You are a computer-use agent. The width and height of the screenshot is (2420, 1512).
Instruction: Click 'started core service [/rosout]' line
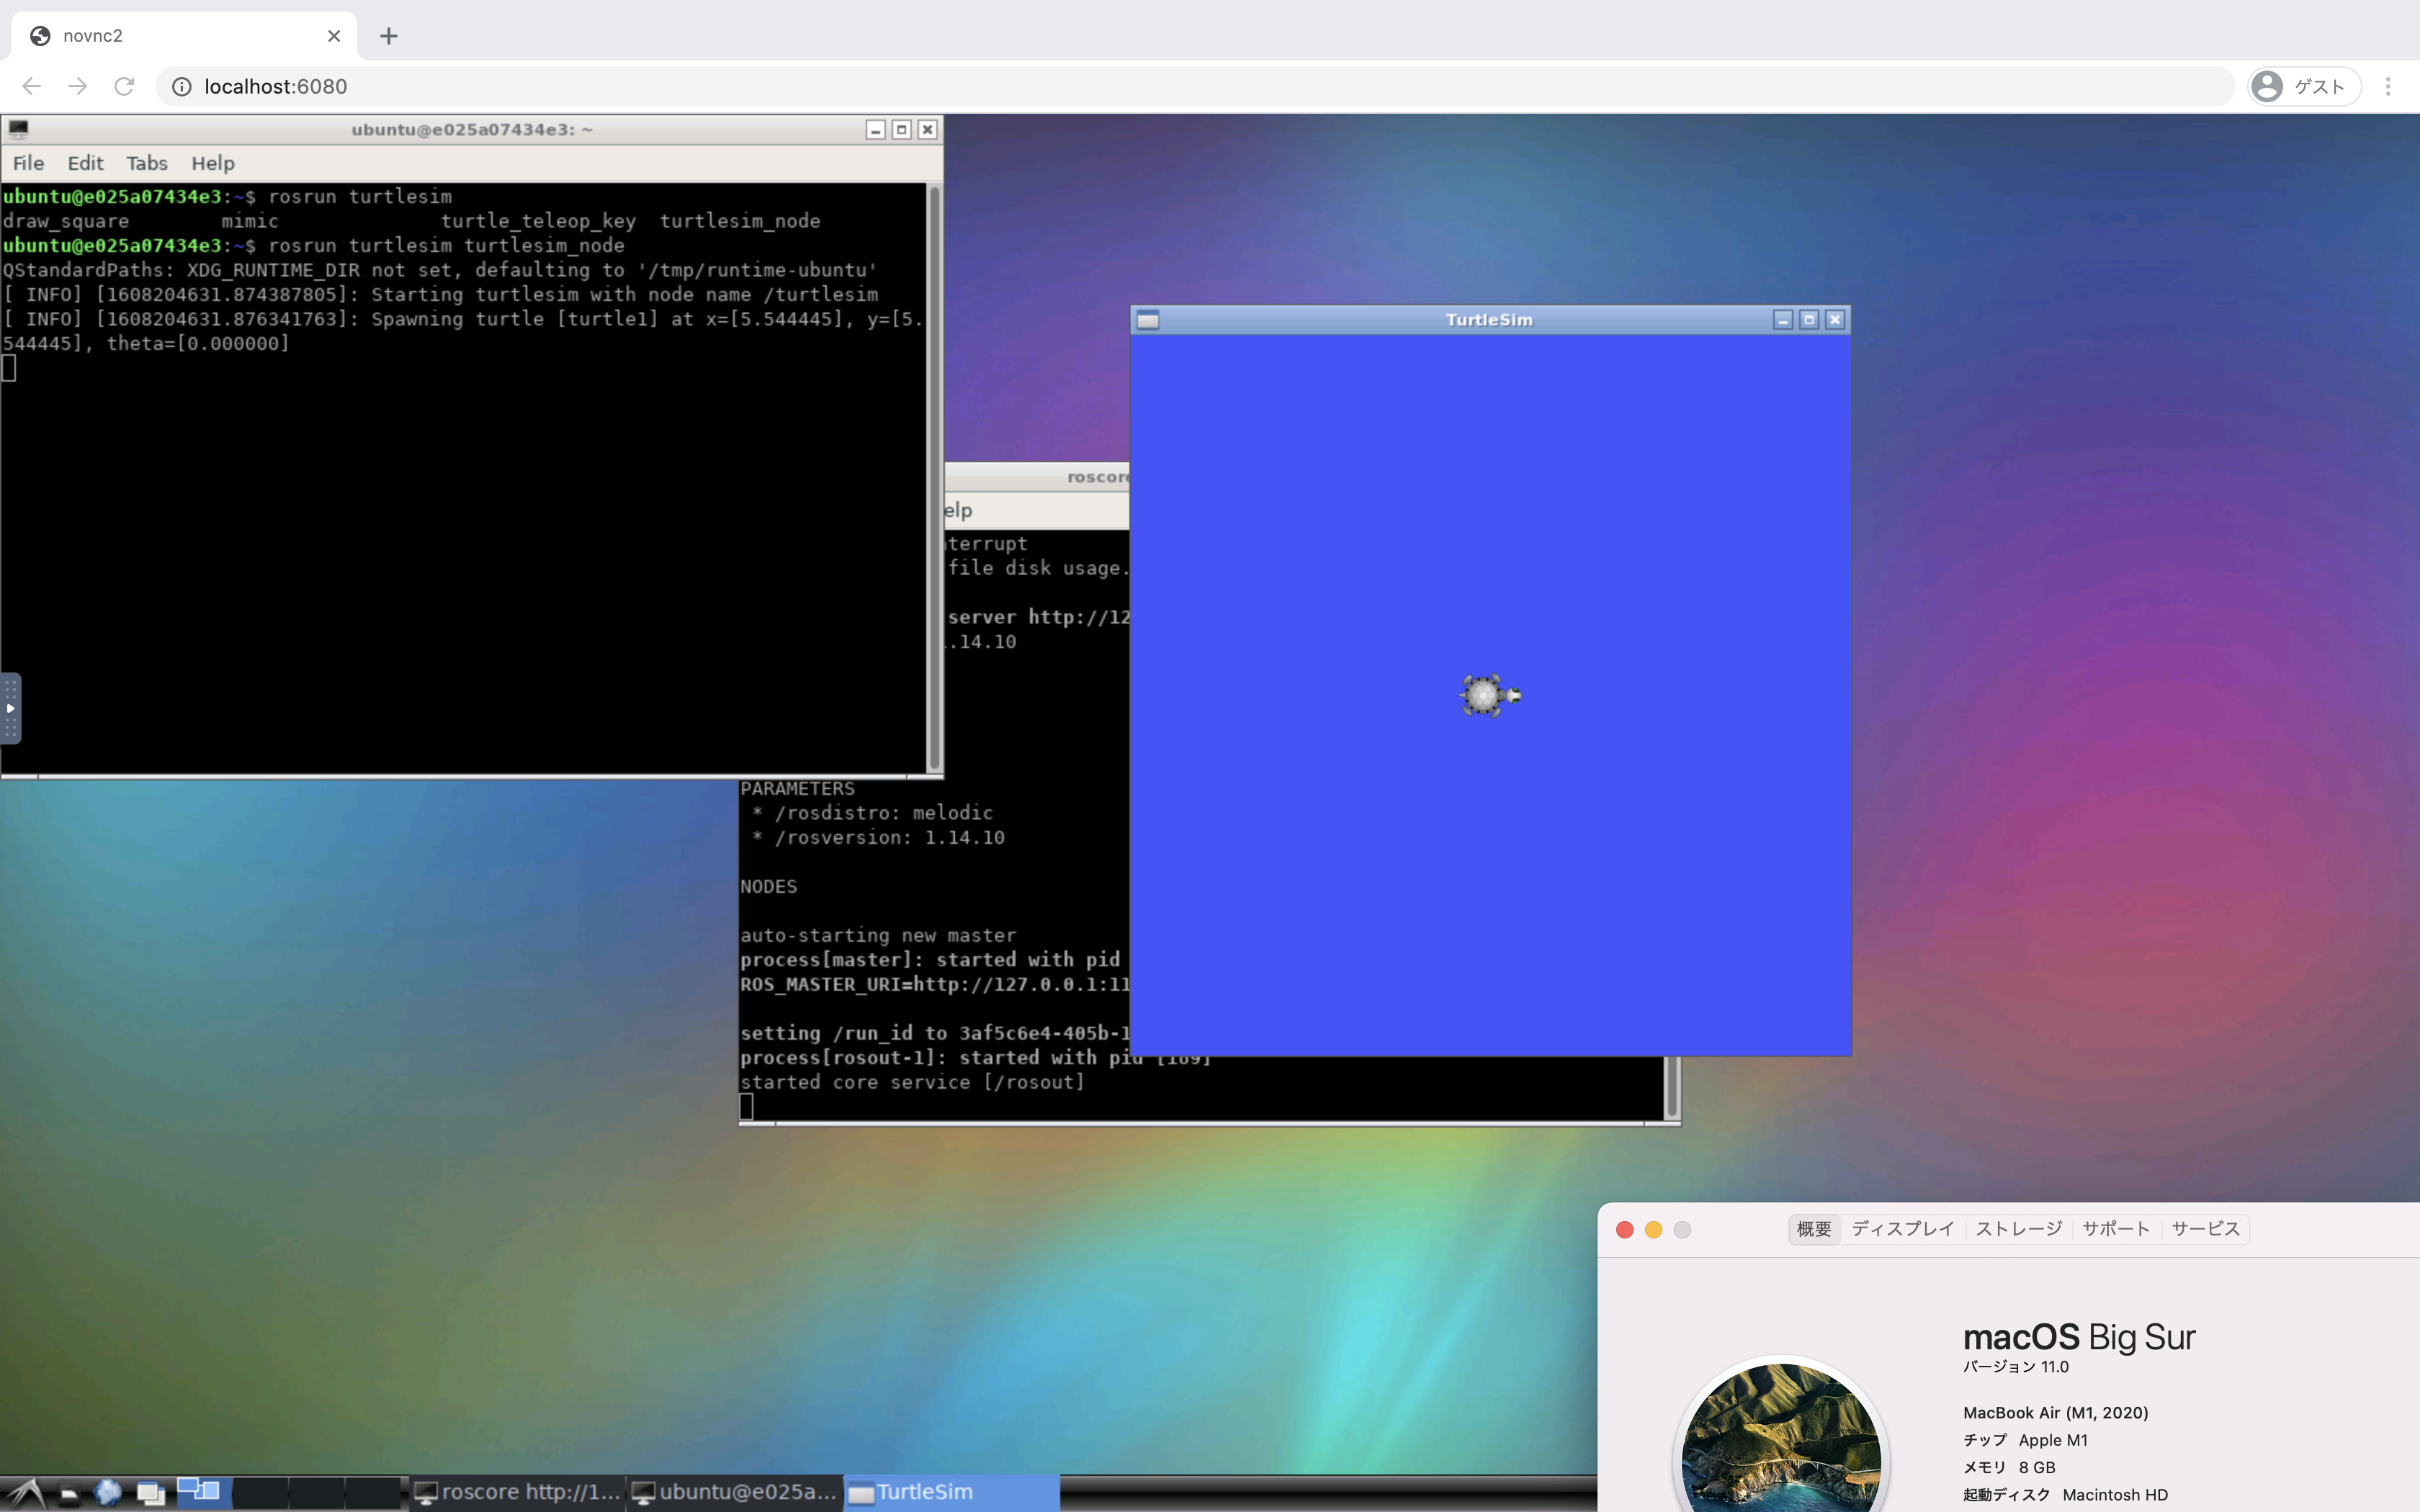(912, 1082)
